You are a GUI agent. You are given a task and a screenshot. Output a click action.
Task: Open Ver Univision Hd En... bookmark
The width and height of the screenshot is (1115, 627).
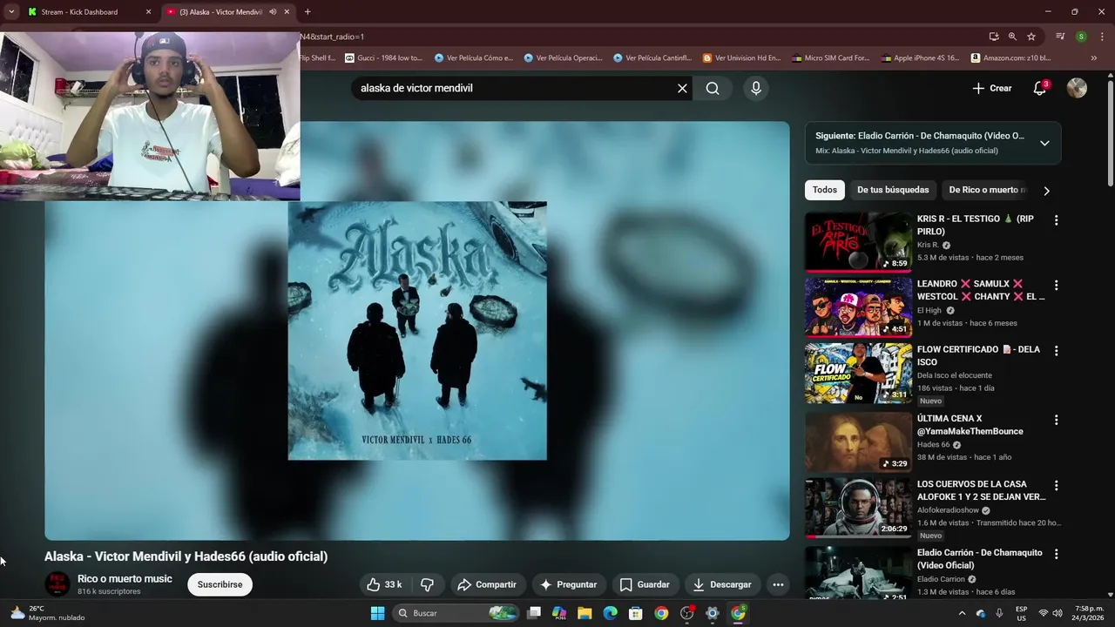coord(740,58)
